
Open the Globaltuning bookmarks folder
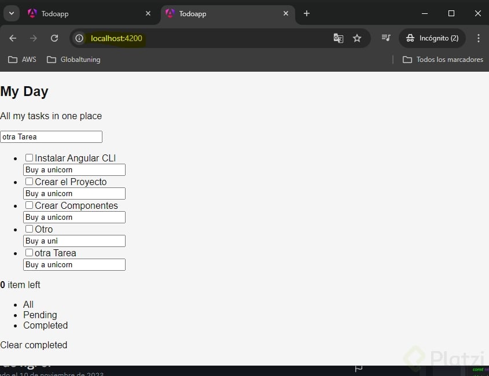(x=73, y=60)
